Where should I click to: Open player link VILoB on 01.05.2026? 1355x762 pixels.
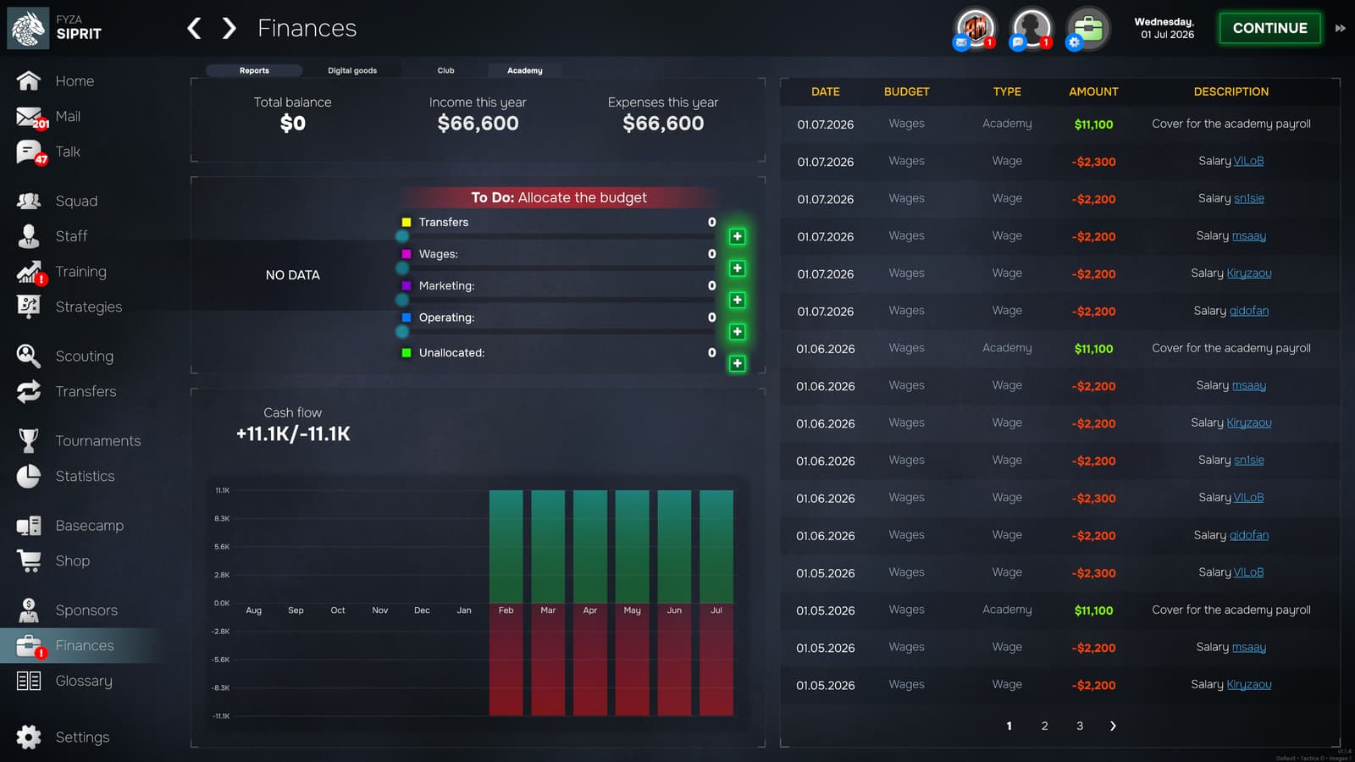pos(1248,572)
